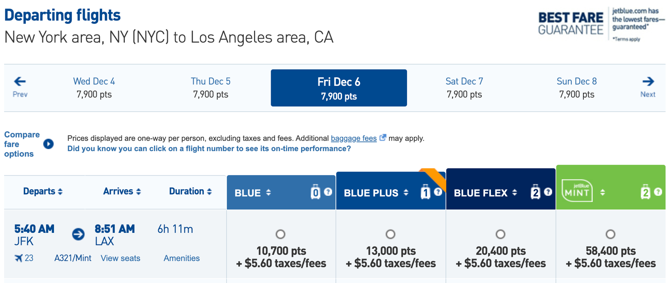Click the Blue Flex baggage count icon
This screenshot has width=669, height=283.
pos(536,191)
